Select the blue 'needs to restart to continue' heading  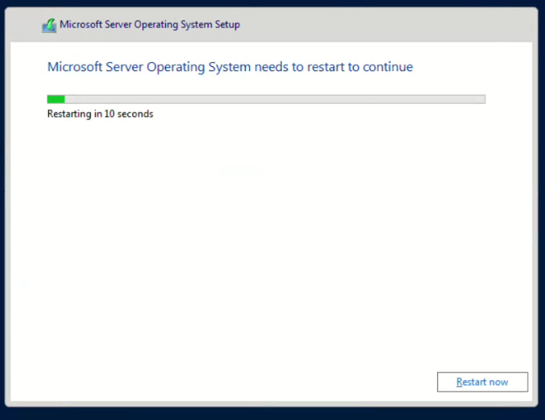tap(230, 67)
